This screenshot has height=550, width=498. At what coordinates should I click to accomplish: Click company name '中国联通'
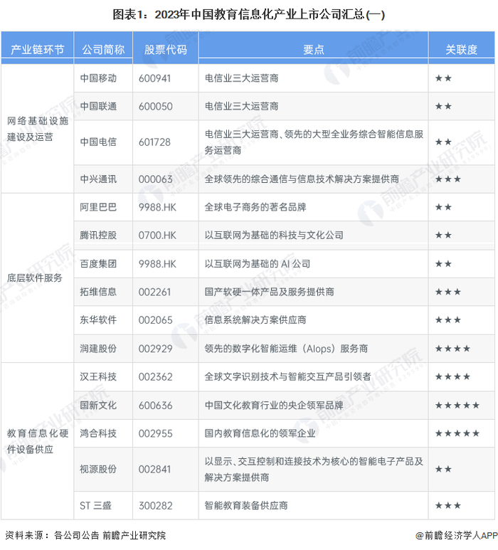[98, 106]
